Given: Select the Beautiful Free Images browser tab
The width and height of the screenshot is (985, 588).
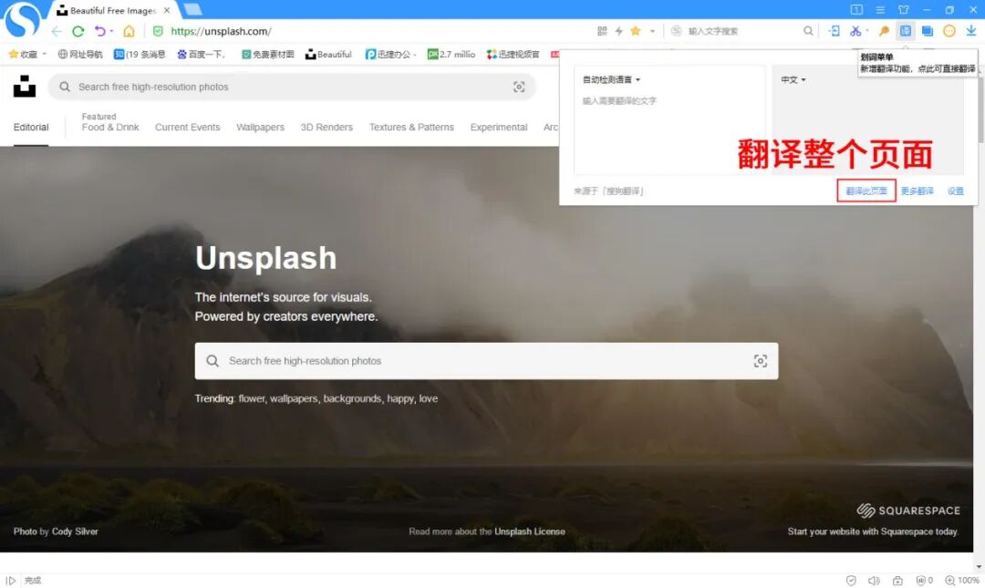Looking at the screenshot, I should [113, 10].
